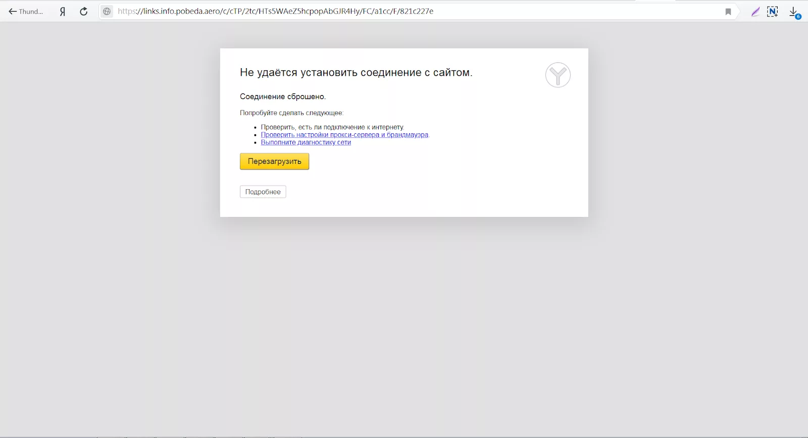Screen dimensions: 808x438
Task: Bookmark this page with the bookmark icon
Action: click(x=728, y=12)
